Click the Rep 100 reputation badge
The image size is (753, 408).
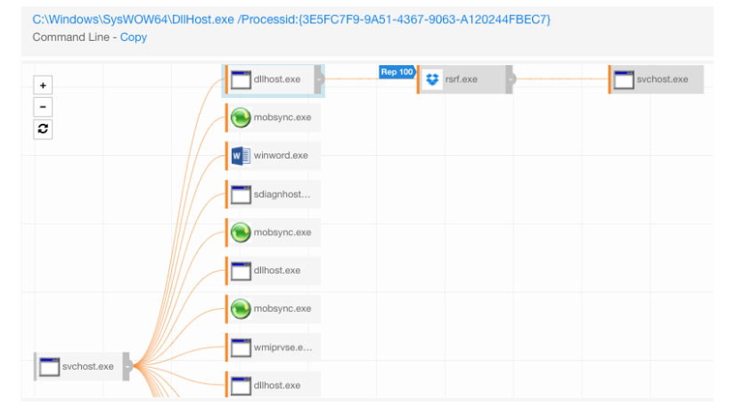click(x=397, y=72)
